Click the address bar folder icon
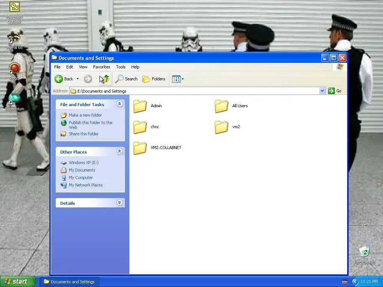 coord(73,91)
